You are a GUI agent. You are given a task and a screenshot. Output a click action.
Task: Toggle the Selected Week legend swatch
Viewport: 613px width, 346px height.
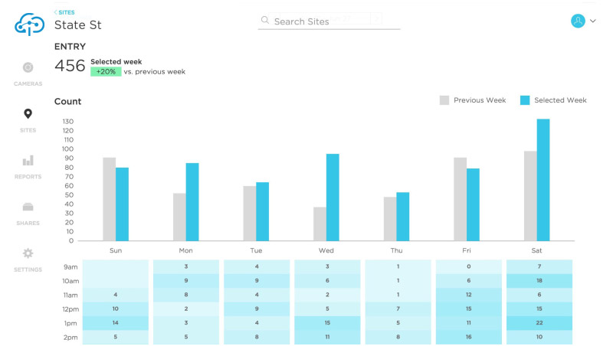[x=525, y=100]
